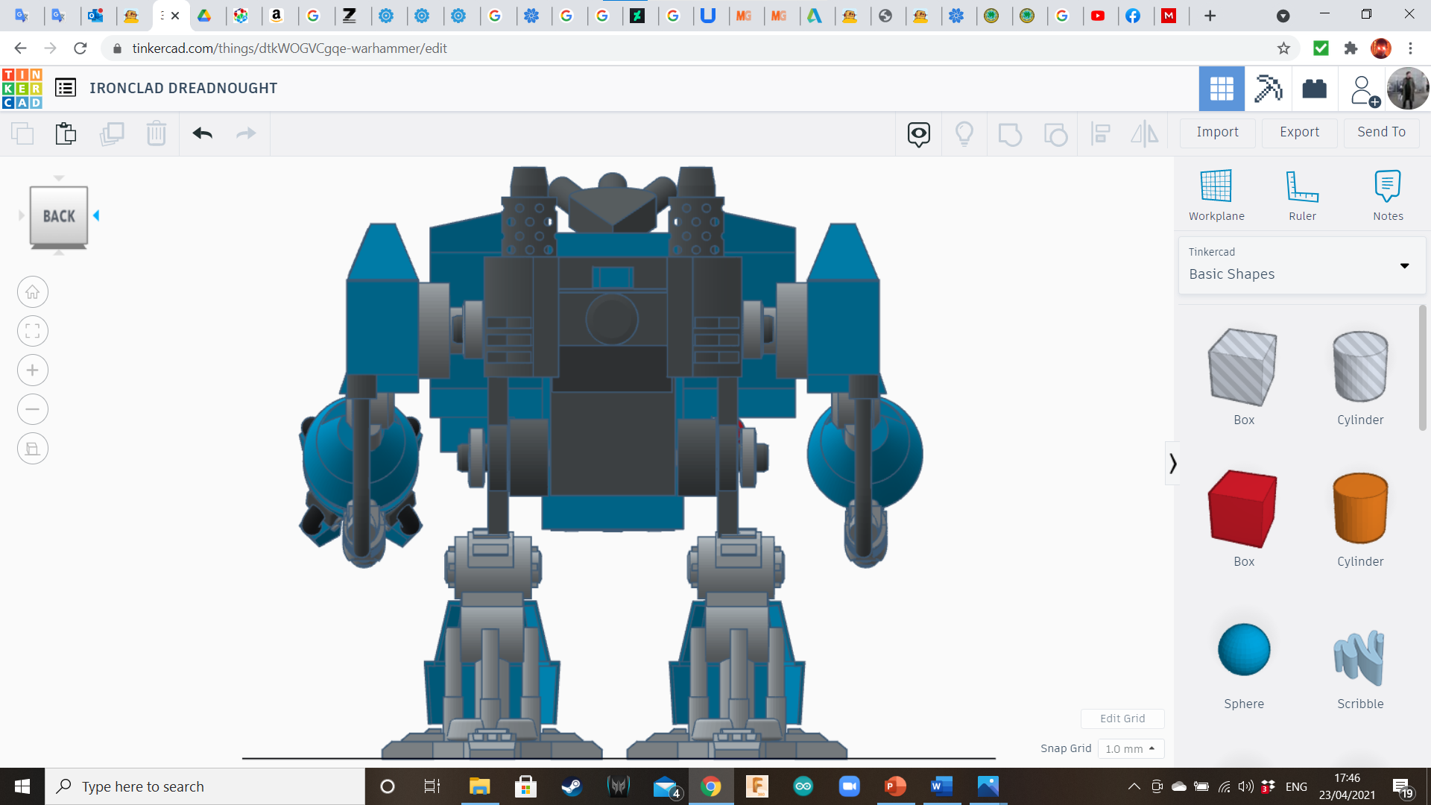
Task: Select the Workplane tool
Action: coord(1216,195)
